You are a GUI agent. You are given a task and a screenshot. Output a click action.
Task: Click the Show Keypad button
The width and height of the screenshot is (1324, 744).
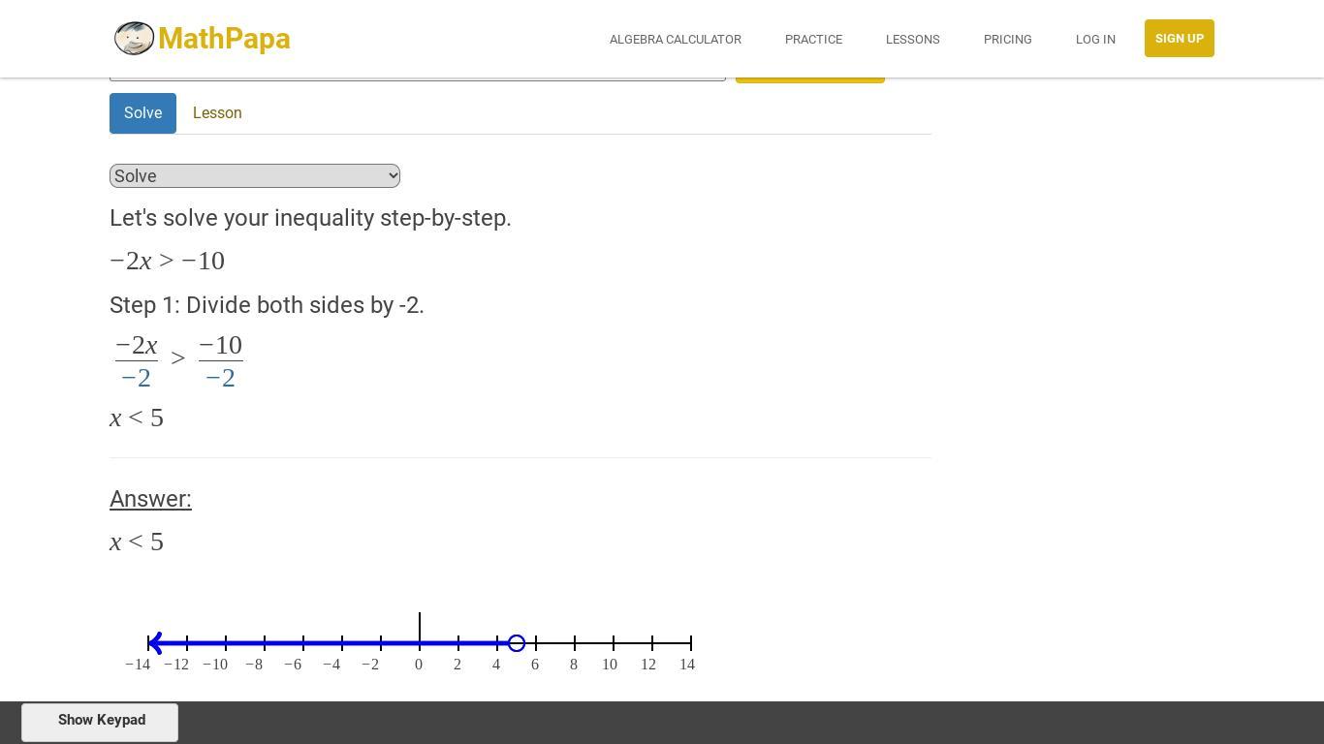[100, 722]
